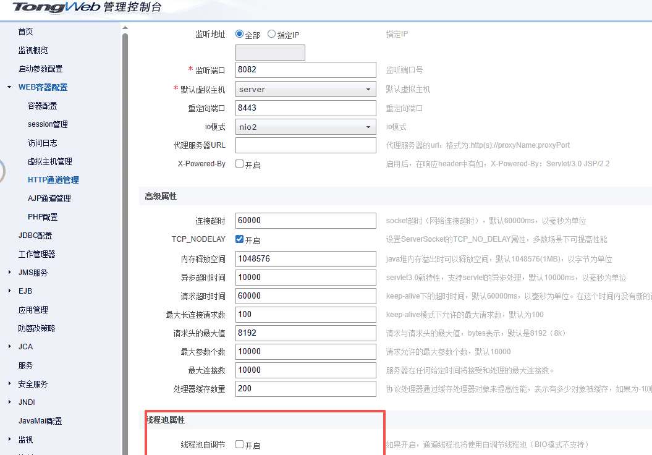Open the io模式 dropdown
652x455 pixels.
(x=305, y=127)
